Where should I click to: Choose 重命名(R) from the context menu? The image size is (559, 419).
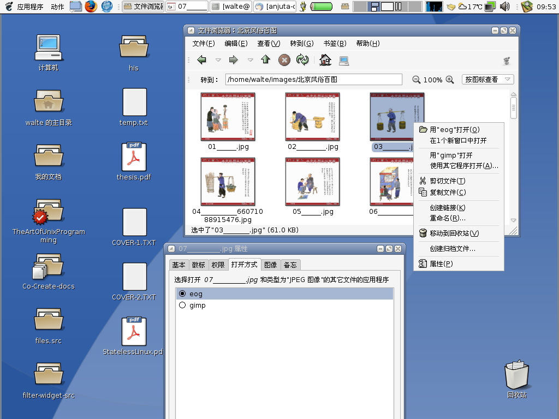click(447, 218)
